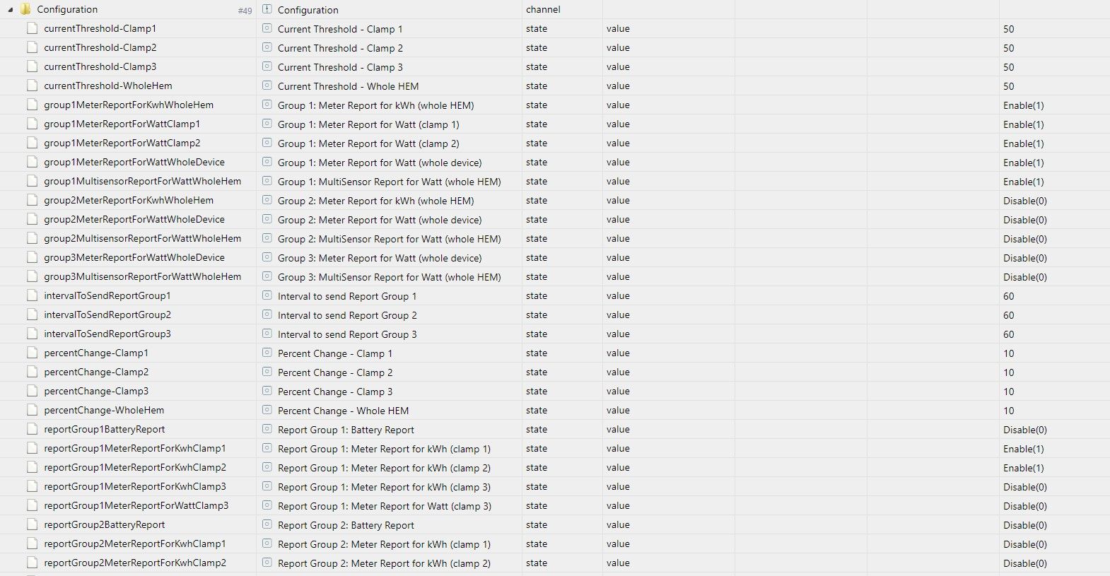Image resolution: width=1110 pixels, height=576 pixels.
Task: Click state icon beside Group 2: Meter Report for kWh
Action: 267,200
